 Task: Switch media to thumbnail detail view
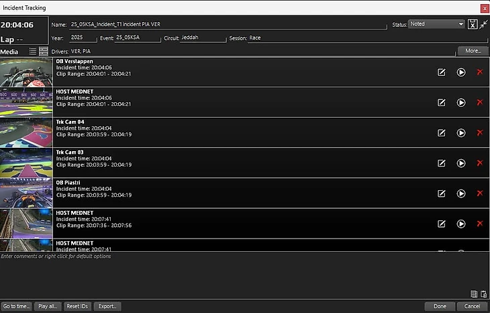point(44,51)
